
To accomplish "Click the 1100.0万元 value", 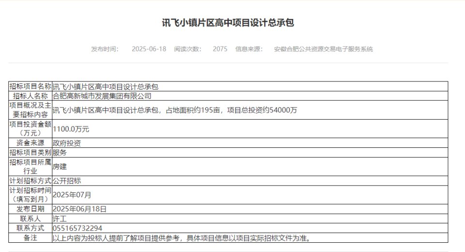I will coord(71,129).
